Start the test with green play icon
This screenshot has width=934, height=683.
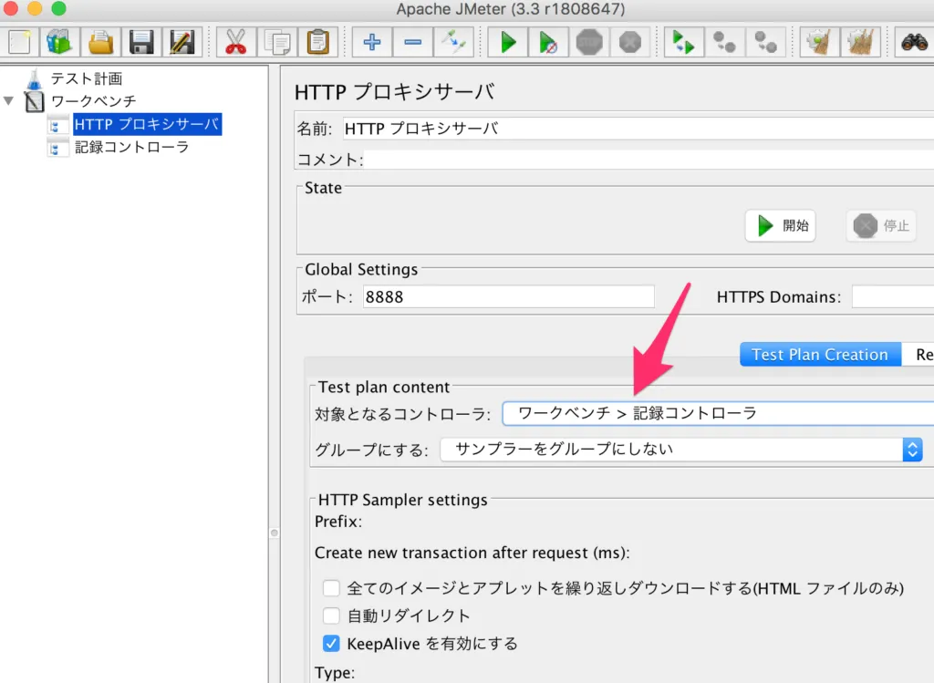(x=507, y=42)
